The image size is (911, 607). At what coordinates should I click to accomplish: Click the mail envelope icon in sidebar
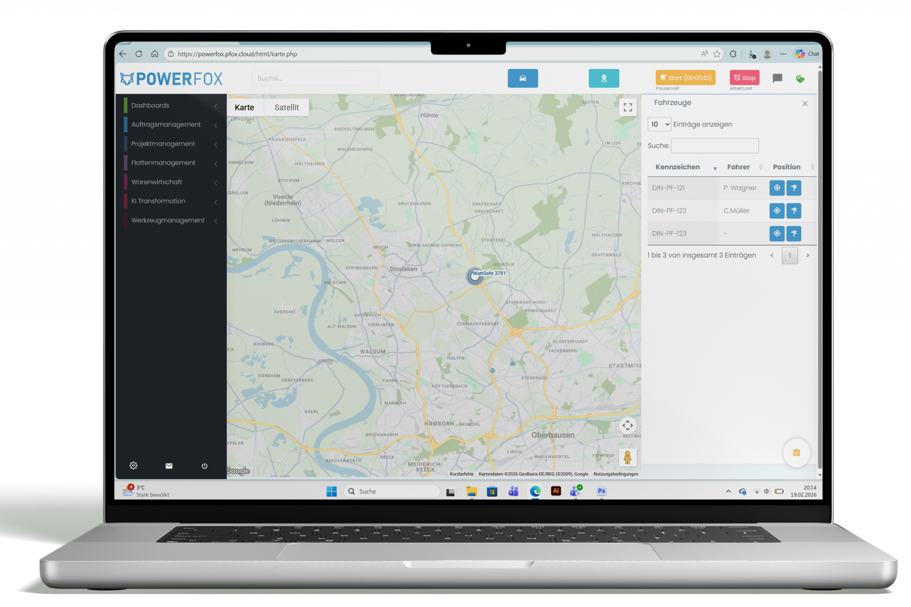point(169,466)
